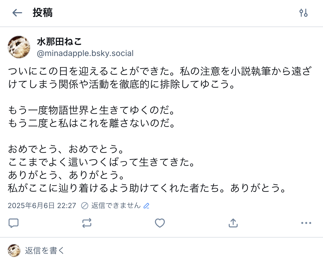This screenshot has height=263, width=323.
Task: Share the post via the share icon
Action: (x=233, y=223)
